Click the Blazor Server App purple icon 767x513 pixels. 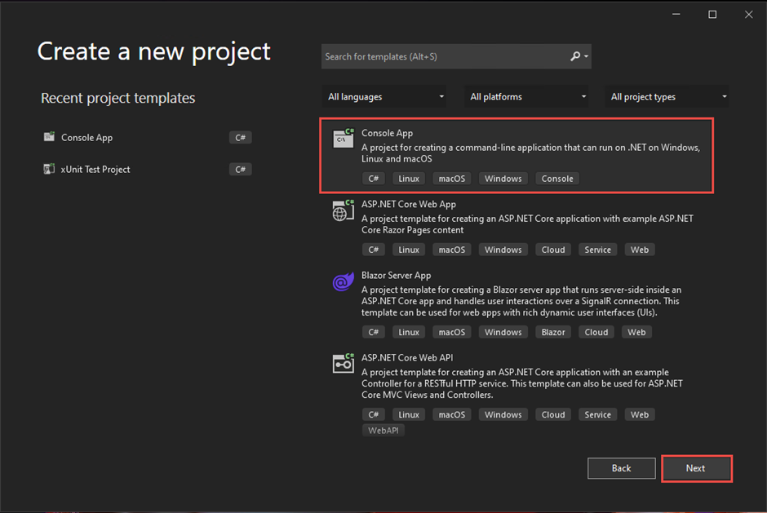tap(344, 281)
